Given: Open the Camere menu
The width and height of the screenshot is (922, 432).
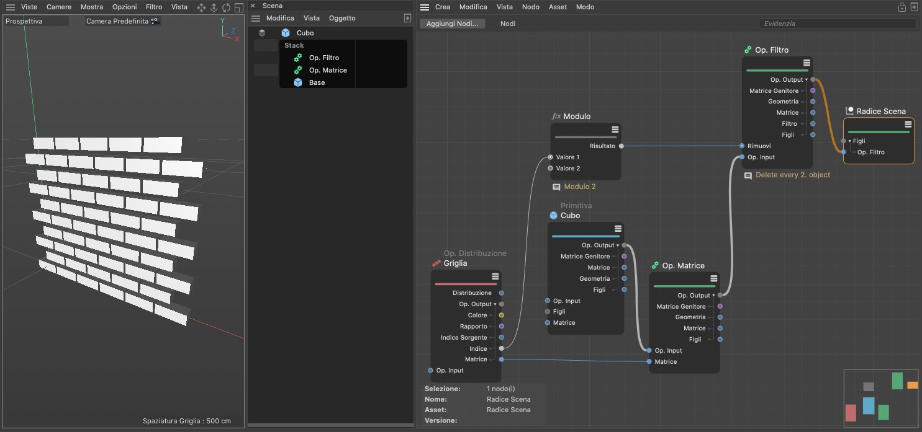Looking at the screenshot, I should coord(59,7).
